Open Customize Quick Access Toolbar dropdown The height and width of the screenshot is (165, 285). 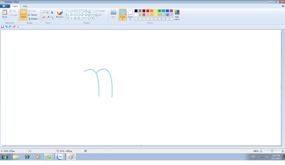pyautogui.click(x=18, y=27)
